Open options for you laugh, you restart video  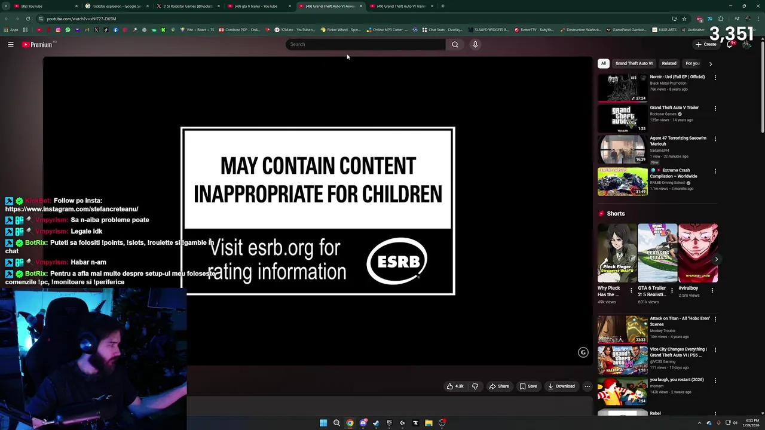coord(715,380)
